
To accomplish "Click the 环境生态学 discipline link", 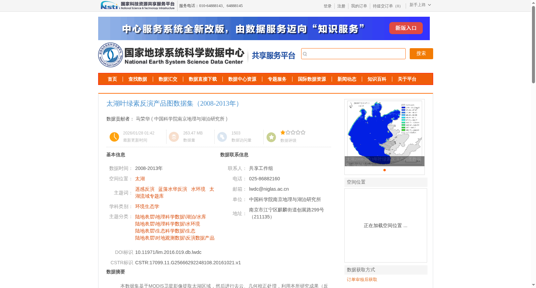I will 147,207.
